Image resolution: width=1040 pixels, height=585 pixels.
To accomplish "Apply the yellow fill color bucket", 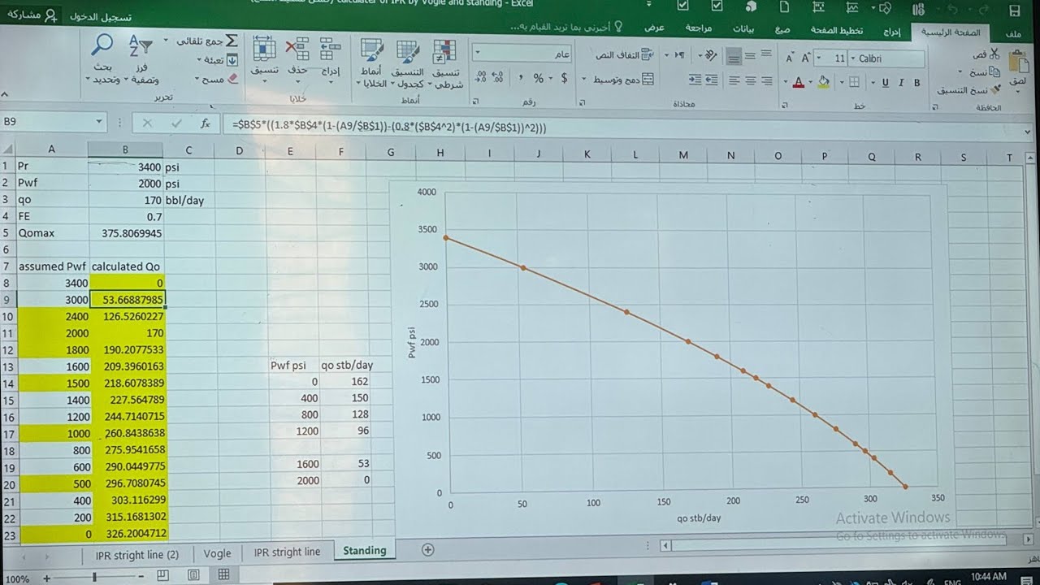I will 824,82.
